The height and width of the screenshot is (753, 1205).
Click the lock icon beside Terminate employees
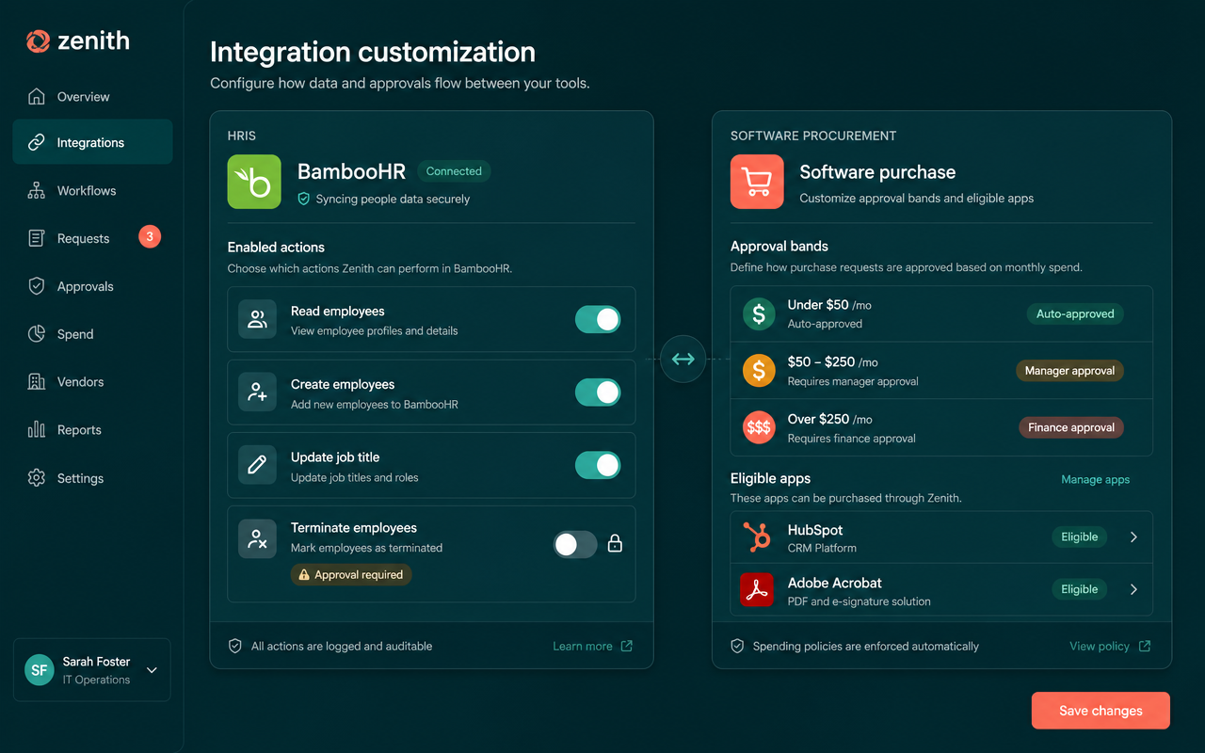pyautogui.click(x=615, y=544)
